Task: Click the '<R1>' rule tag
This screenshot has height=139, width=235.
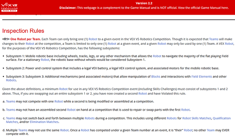Action: [x=6, y=39]
